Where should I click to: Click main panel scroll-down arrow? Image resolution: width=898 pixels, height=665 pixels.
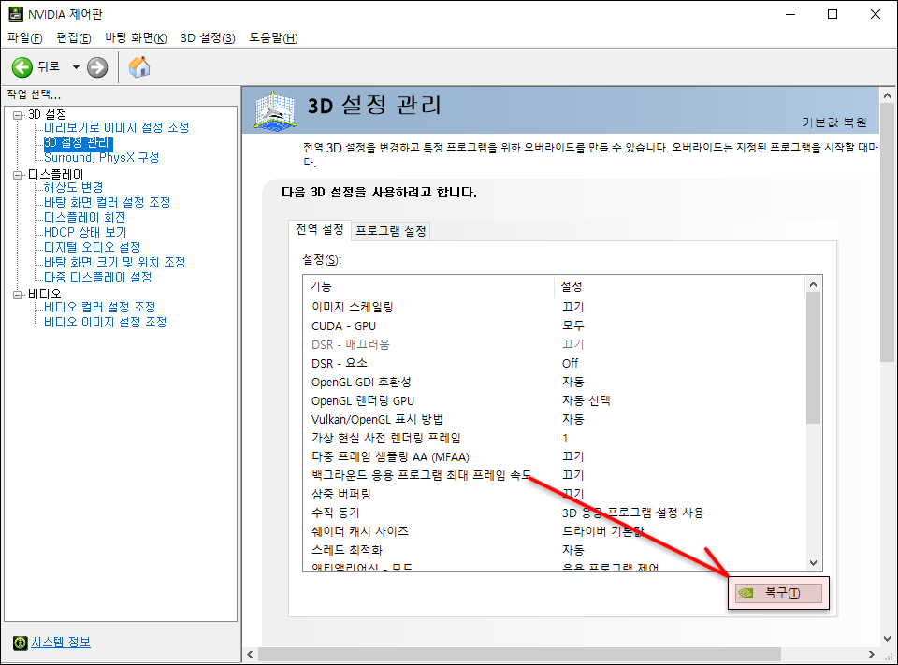887,638
